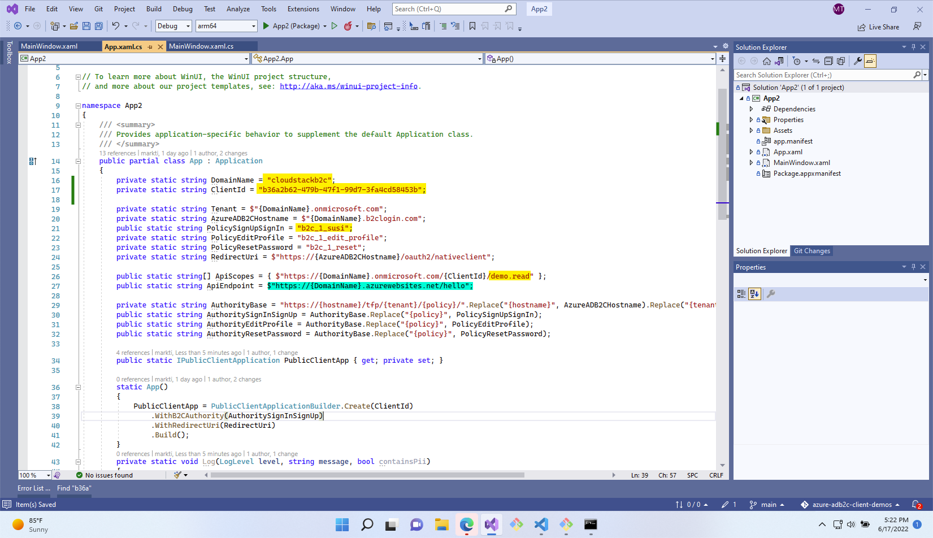933x538 pixels.
Task: Click the No issues found indicator
Action: [105, 475]
